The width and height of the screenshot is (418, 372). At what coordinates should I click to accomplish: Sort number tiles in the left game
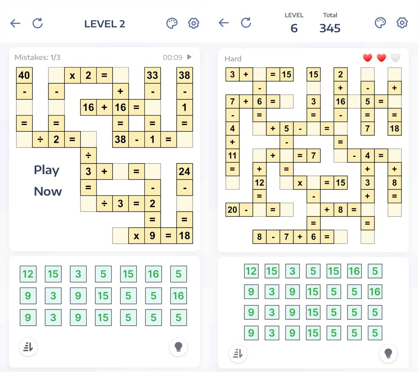[x=28, y=347]
